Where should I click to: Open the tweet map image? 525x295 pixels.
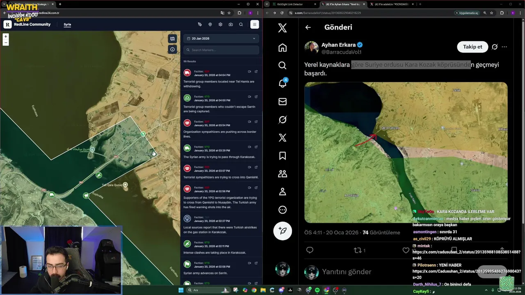(x=406, y=152)
